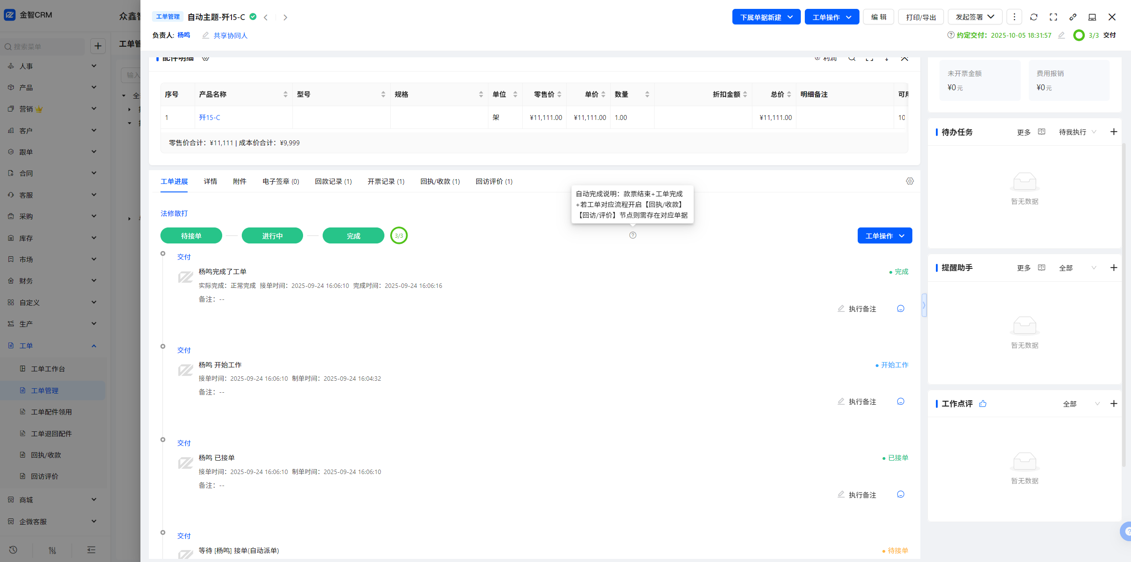Click the fullscreen expand icon in header
Viewport: 1131px width, 562px height.
[x=1053, y=17]
